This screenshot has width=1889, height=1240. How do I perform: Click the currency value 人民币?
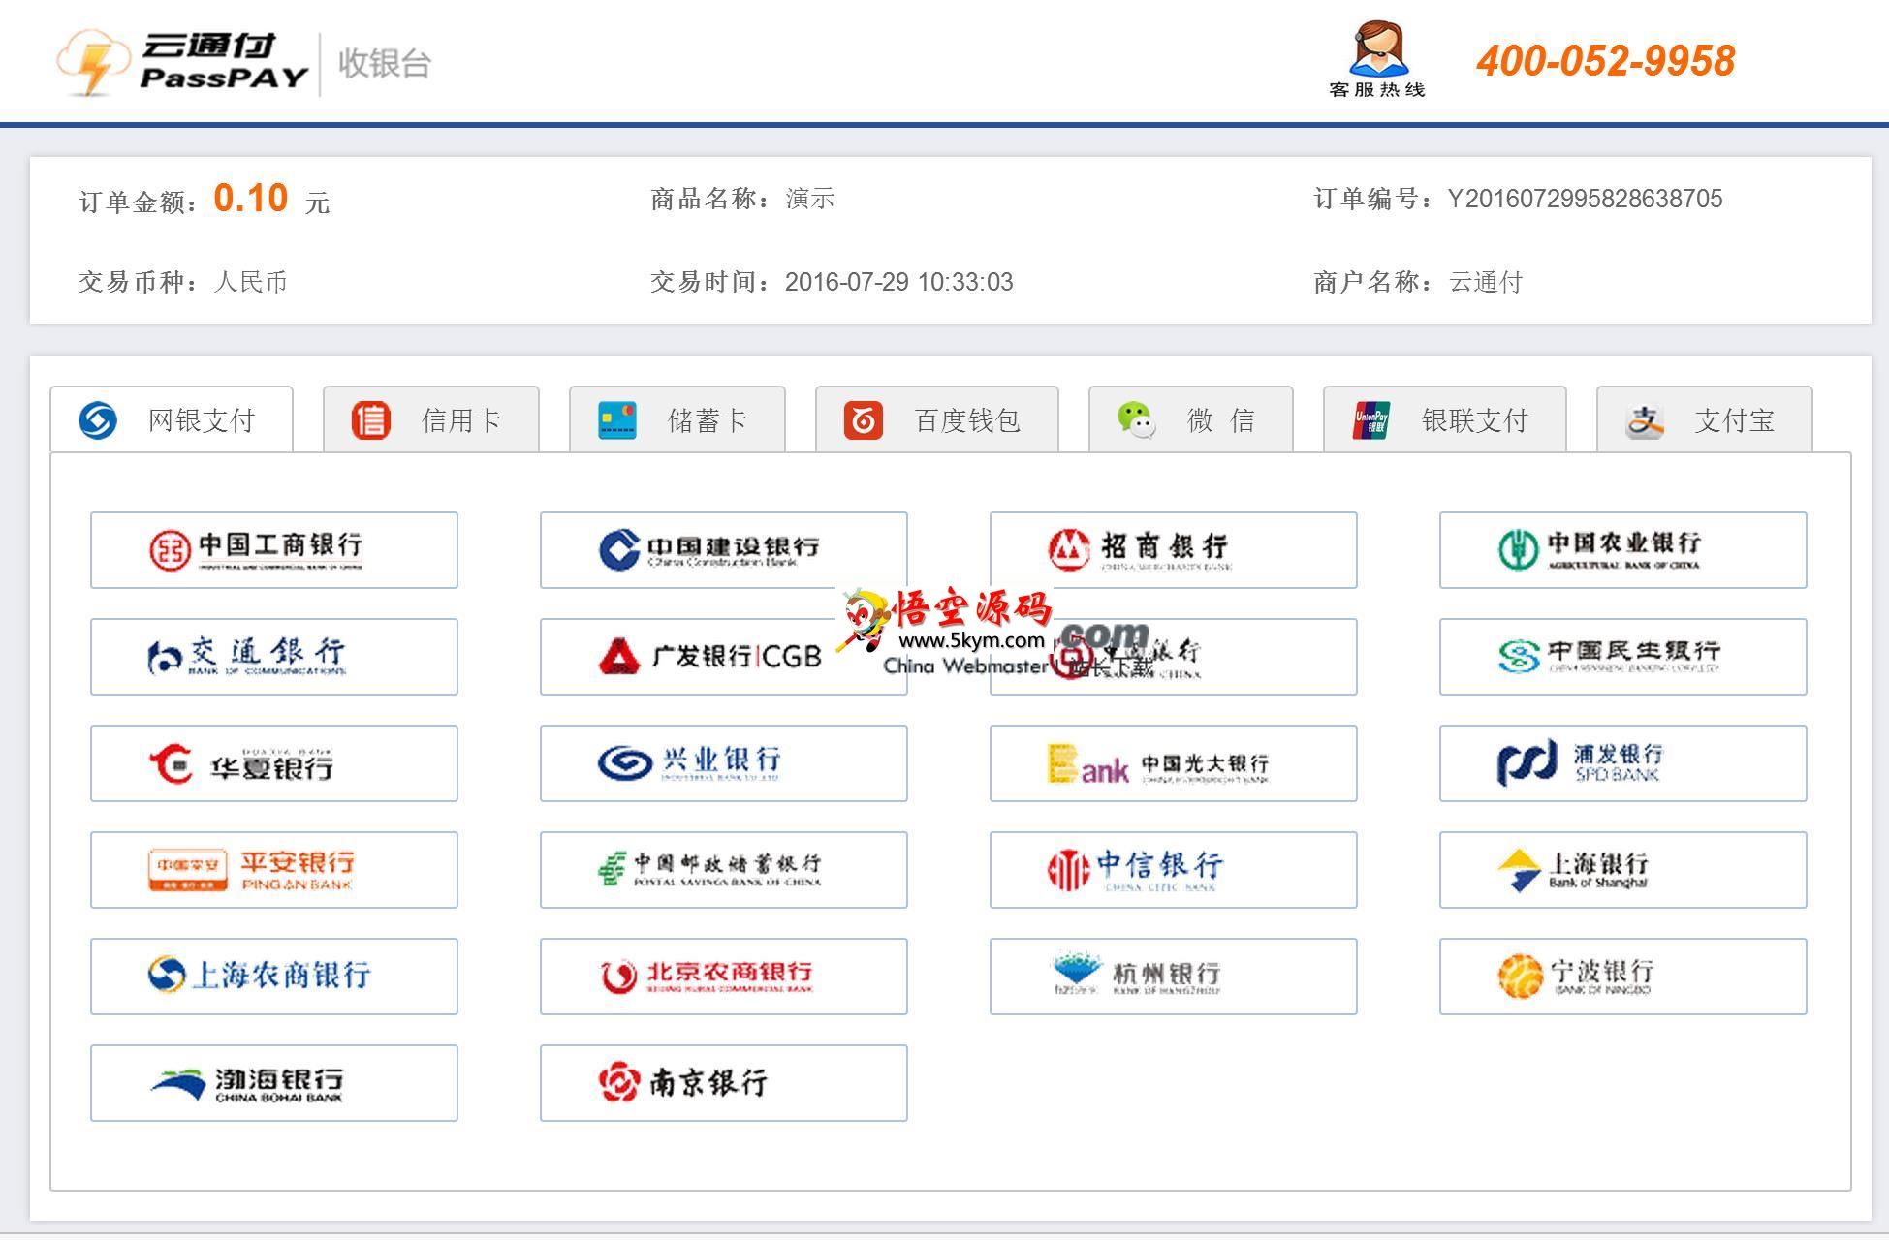250,282
